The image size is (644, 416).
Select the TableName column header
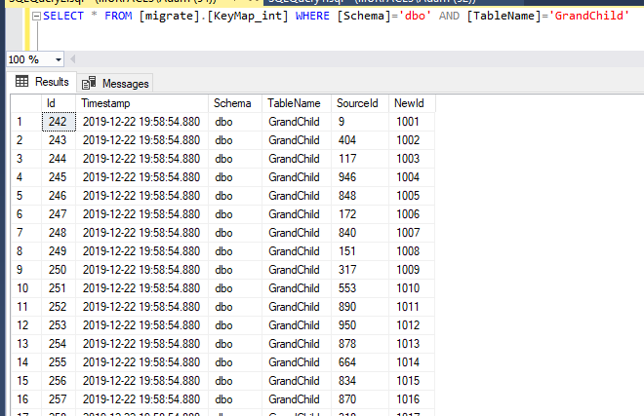coord(295,103)
